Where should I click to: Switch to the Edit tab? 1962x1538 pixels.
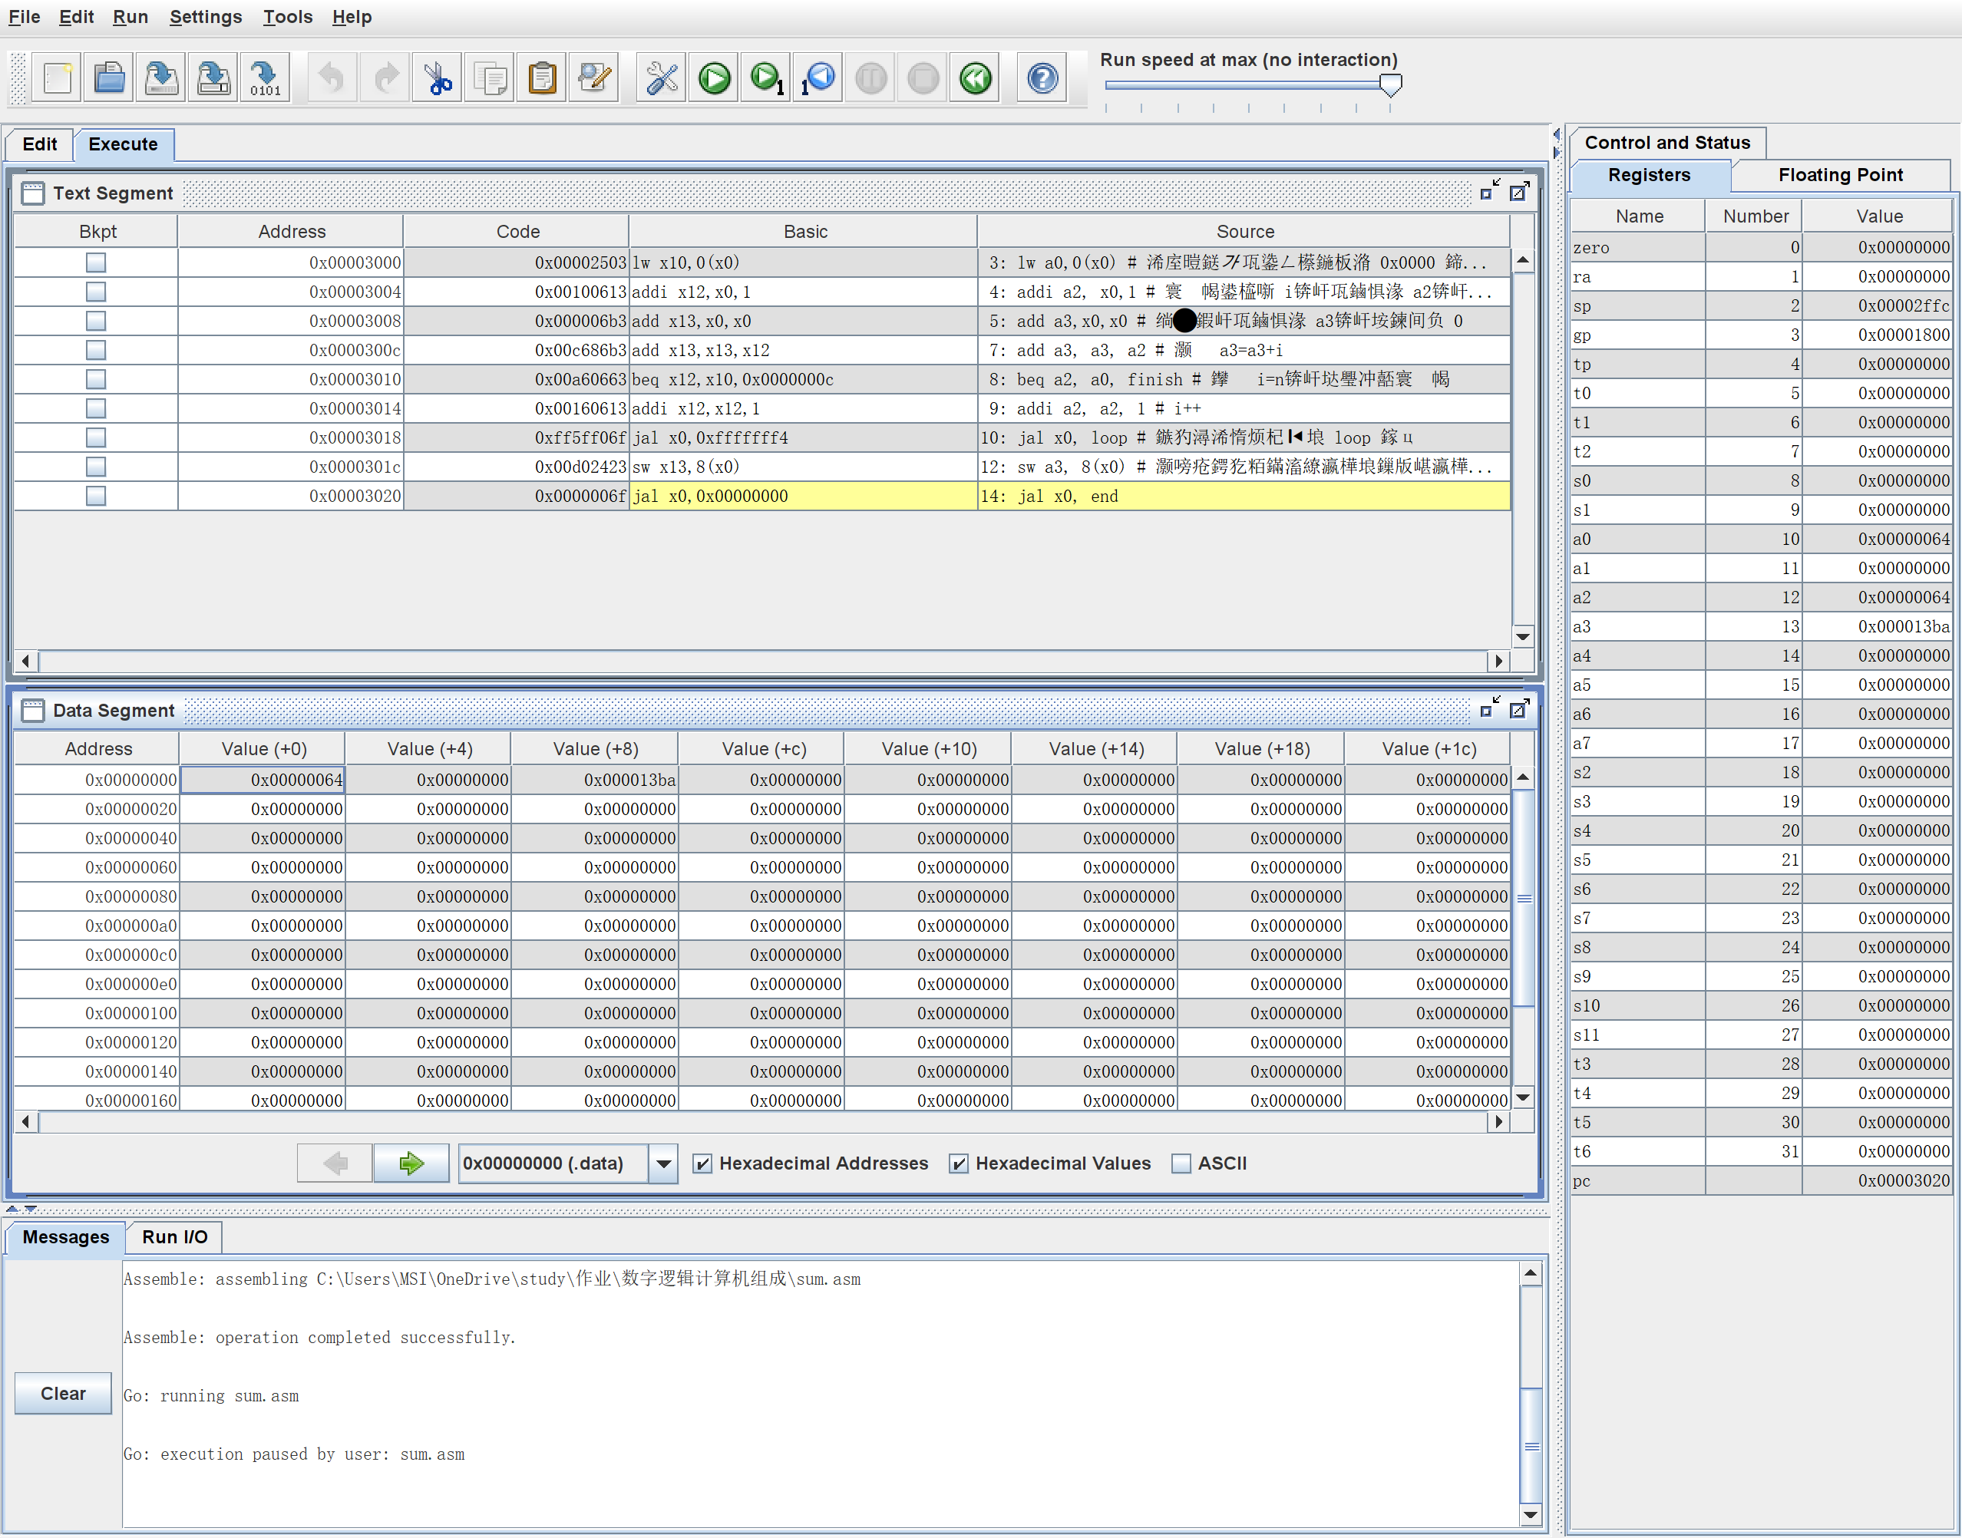(x=40, y=144)
